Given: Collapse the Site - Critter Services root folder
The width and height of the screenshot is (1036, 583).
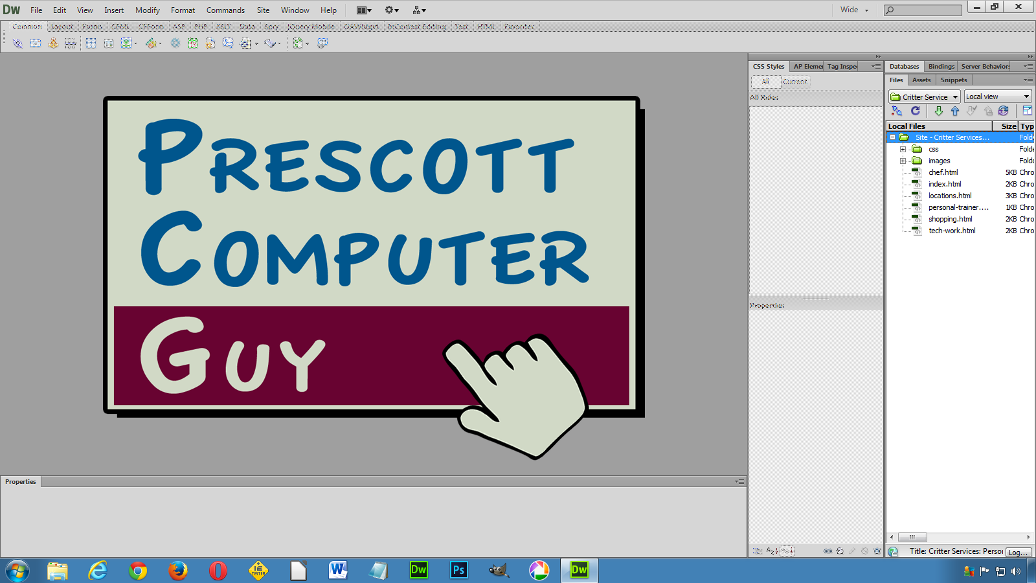Looking at the screenshot, I should coord(892,137).
